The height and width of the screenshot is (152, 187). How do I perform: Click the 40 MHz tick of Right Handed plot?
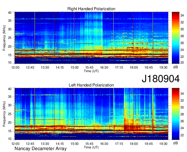[x=10, y=13]
